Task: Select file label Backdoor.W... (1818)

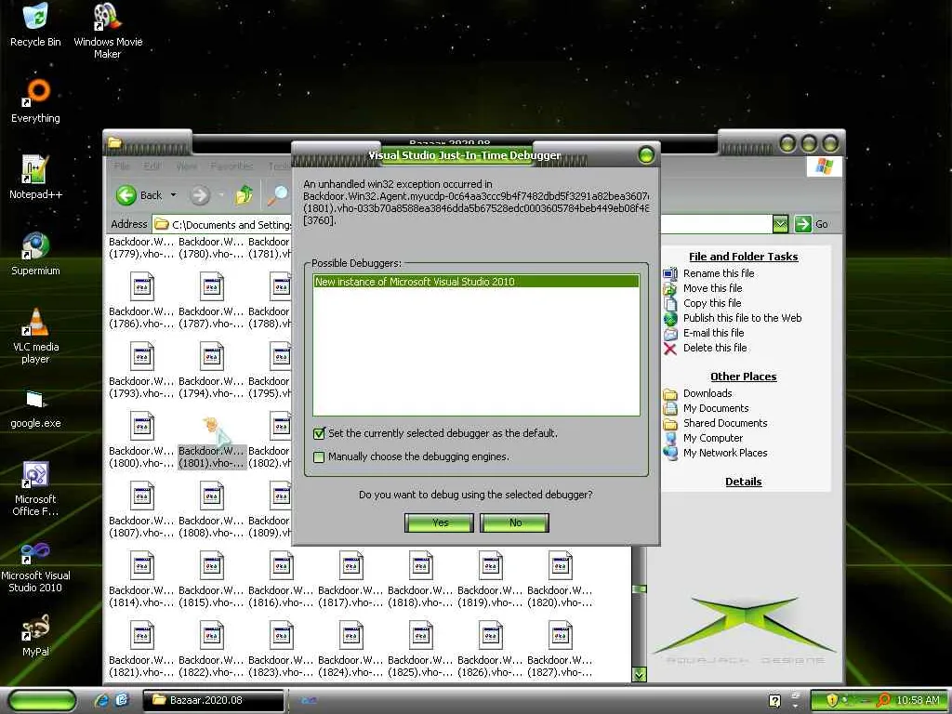Action: pyautogui.click(x=420, y=596)
